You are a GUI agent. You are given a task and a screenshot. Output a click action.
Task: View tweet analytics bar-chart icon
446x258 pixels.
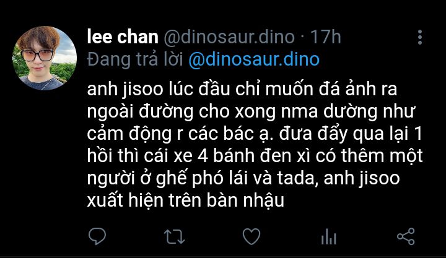point(328,236)
